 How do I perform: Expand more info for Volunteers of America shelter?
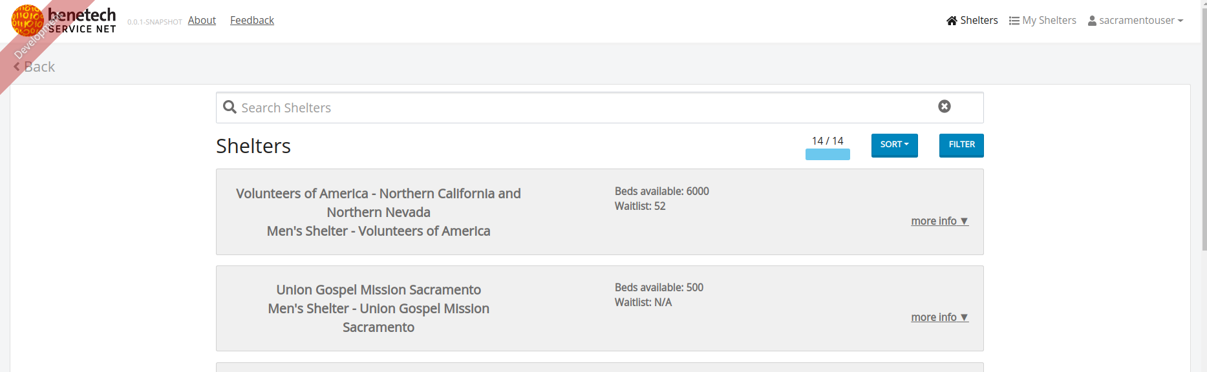(x=939, y=221)
